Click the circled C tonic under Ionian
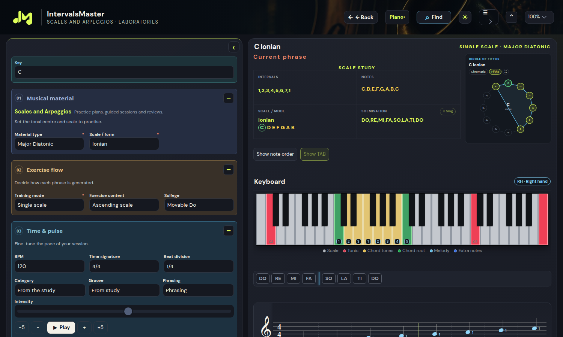The height and width of the screenshot is (337, 563). pos(262,128)
